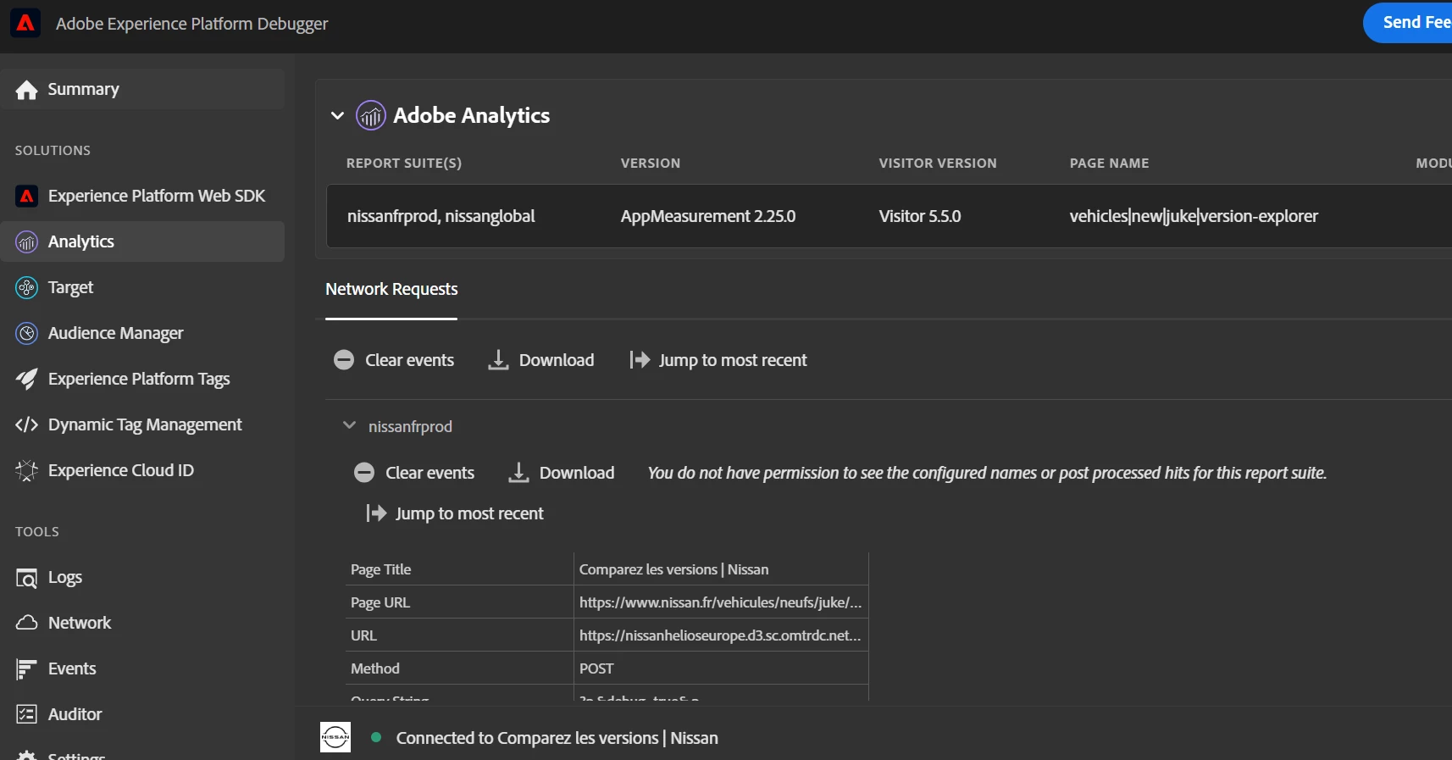Open the Target solution icon

(x=27, y=288)
